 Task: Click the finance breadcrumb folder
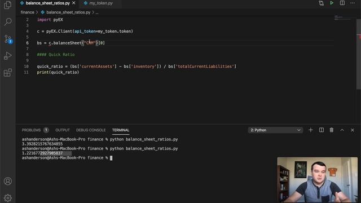tap(27, 12)
